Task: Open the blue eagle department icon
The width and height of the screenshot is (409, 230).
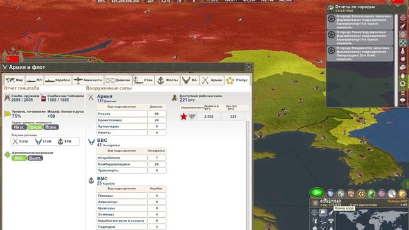Action: coord(330,194)
